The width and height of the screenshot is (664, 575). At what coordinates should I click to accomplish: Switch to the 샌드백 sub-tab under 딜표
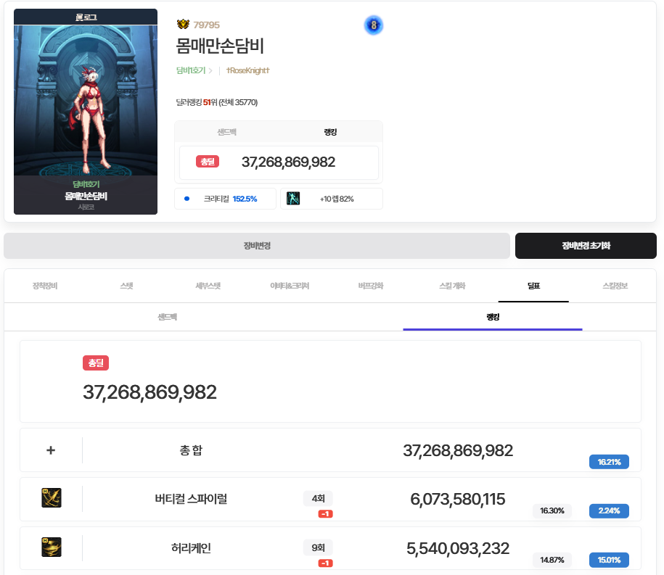click(168, 318)
